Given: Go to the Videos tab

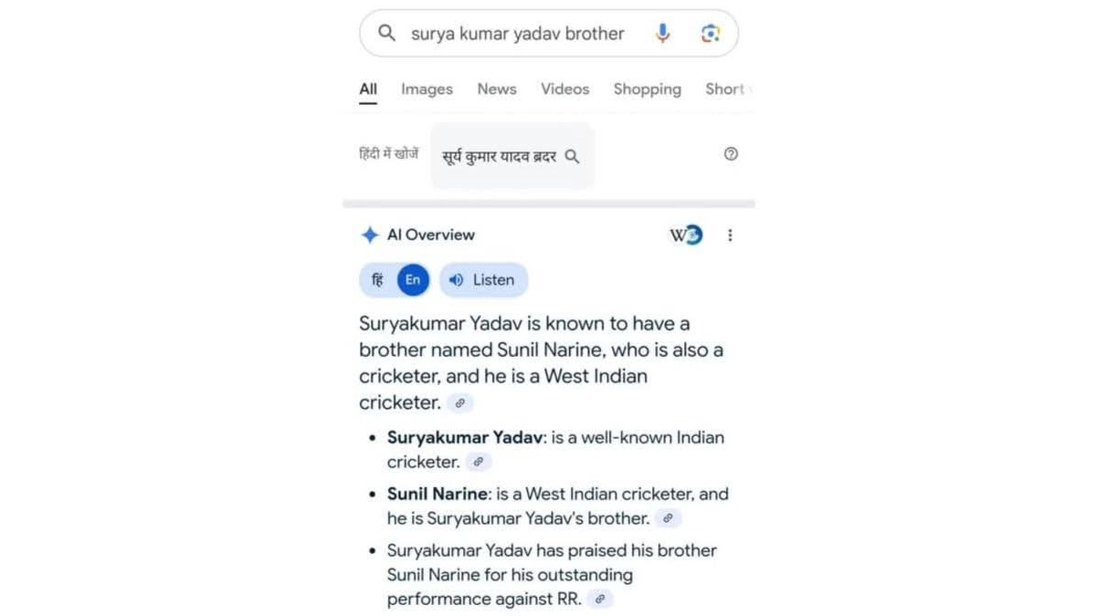Looking at the screenshot, I should pyautogui.click(x=564, y=89).
